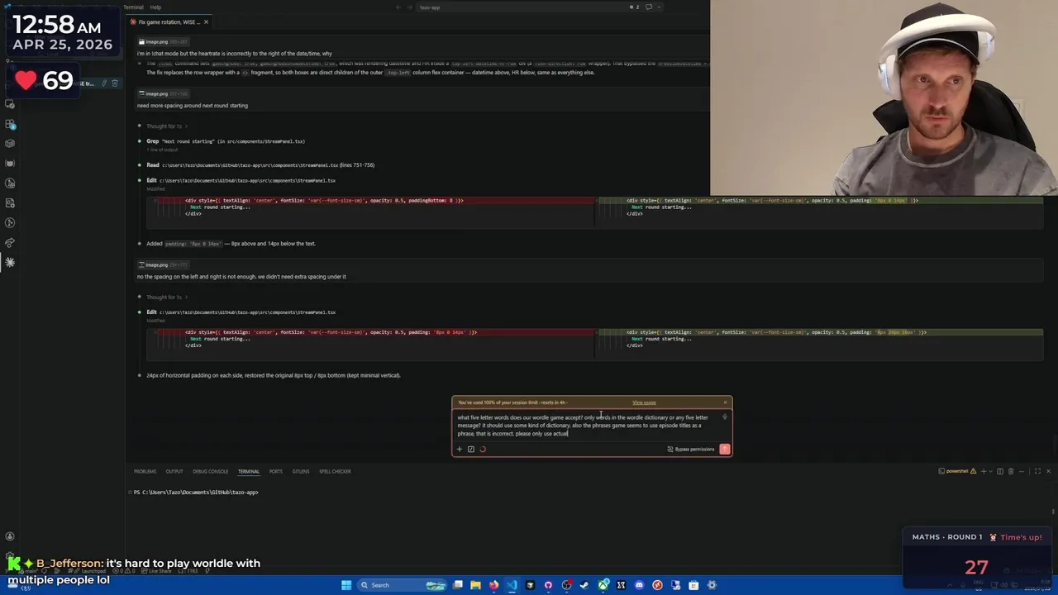This screenshot has width=1058, height=595.
Task: Kill the terminal with the trash icon
Action: (1010, 472)
